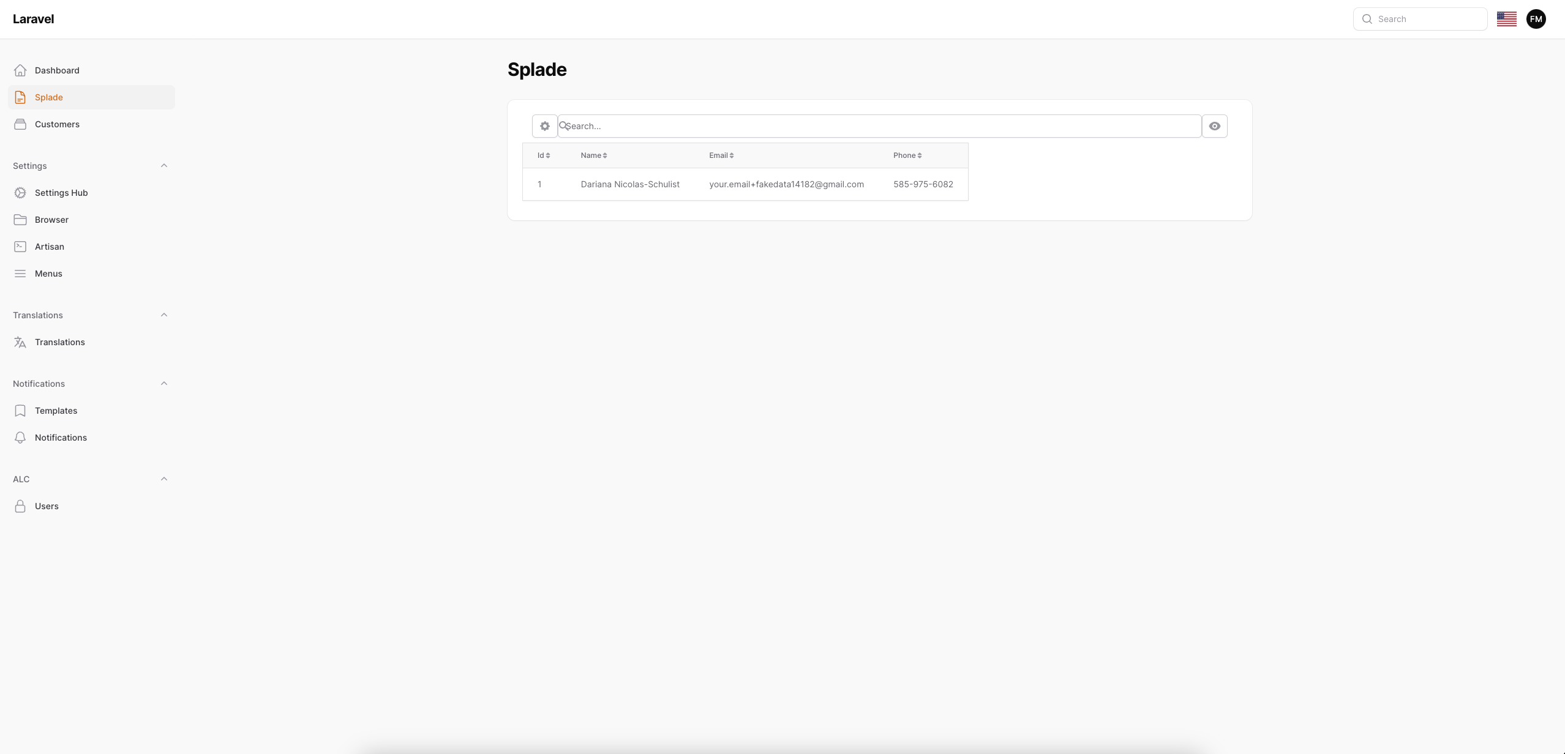The image size is (1565, 754).
Task: Open Customers via its sidebar icon
Action: pos(20,124)
